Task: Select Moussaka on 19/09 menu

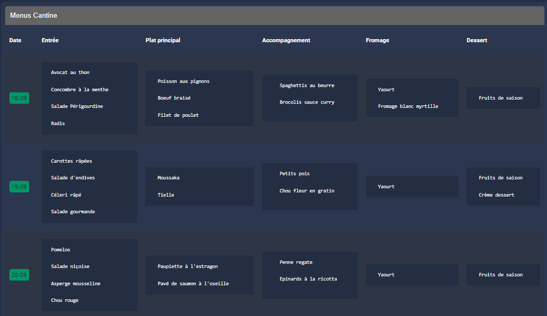Action: click(x=168, y=178)
